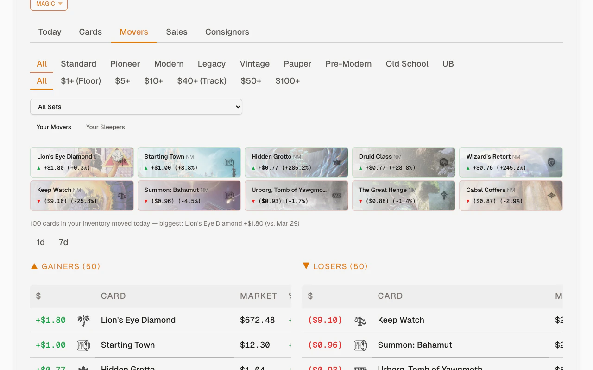Sort gainers by the MARKET column
The image size is (593, 370).
[x=259, y=296]
